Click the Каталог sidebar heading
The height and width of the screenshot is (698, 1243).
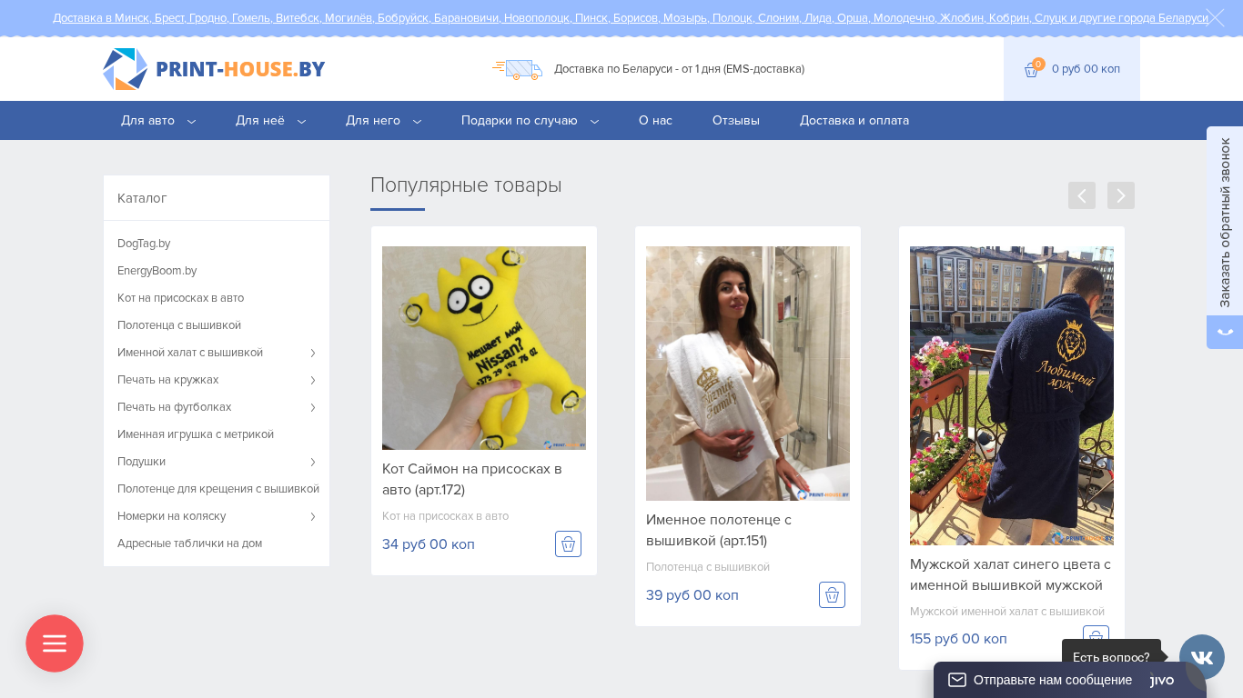(142, 198)
